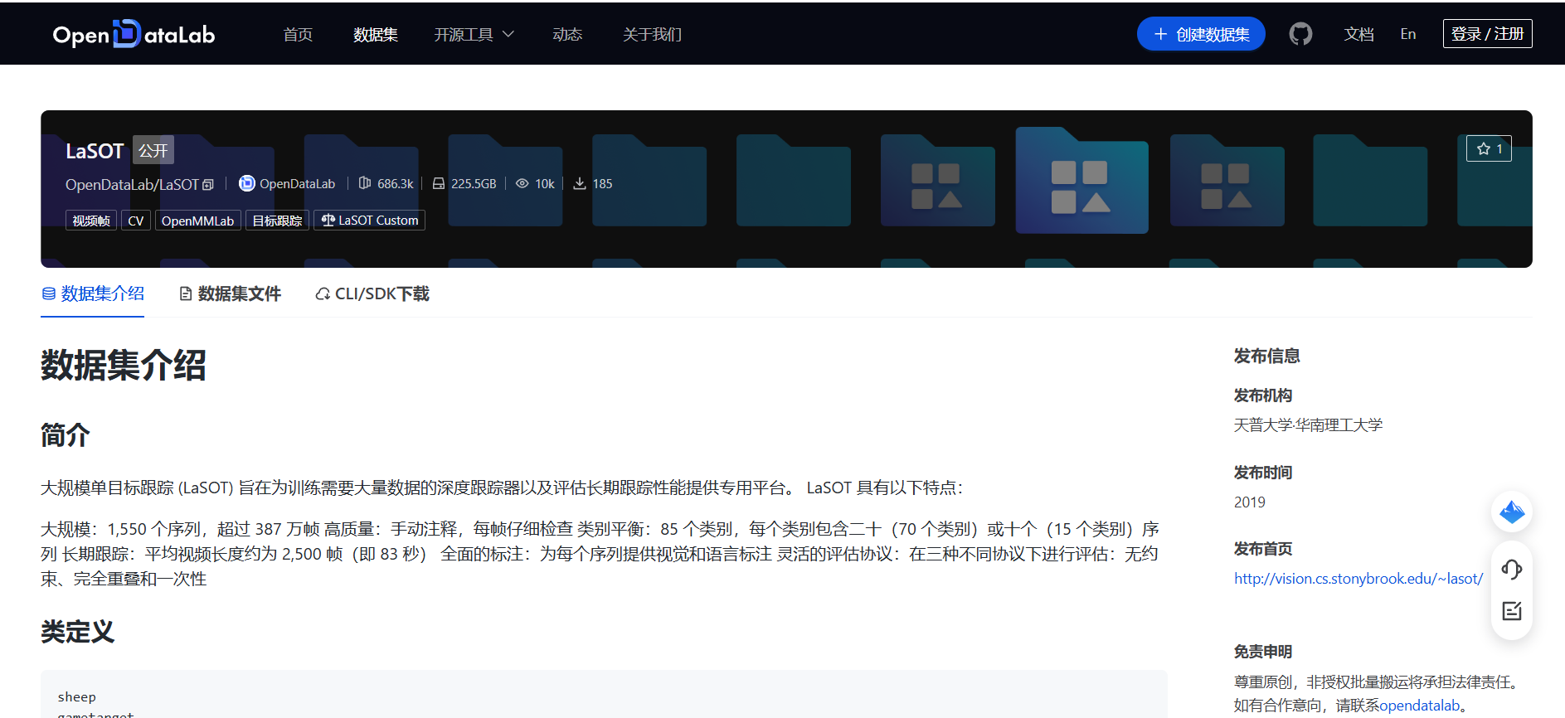Click the 登录 / 注册 button
This screenshot has width=1565, height=718.
(x=1487, y=34)
